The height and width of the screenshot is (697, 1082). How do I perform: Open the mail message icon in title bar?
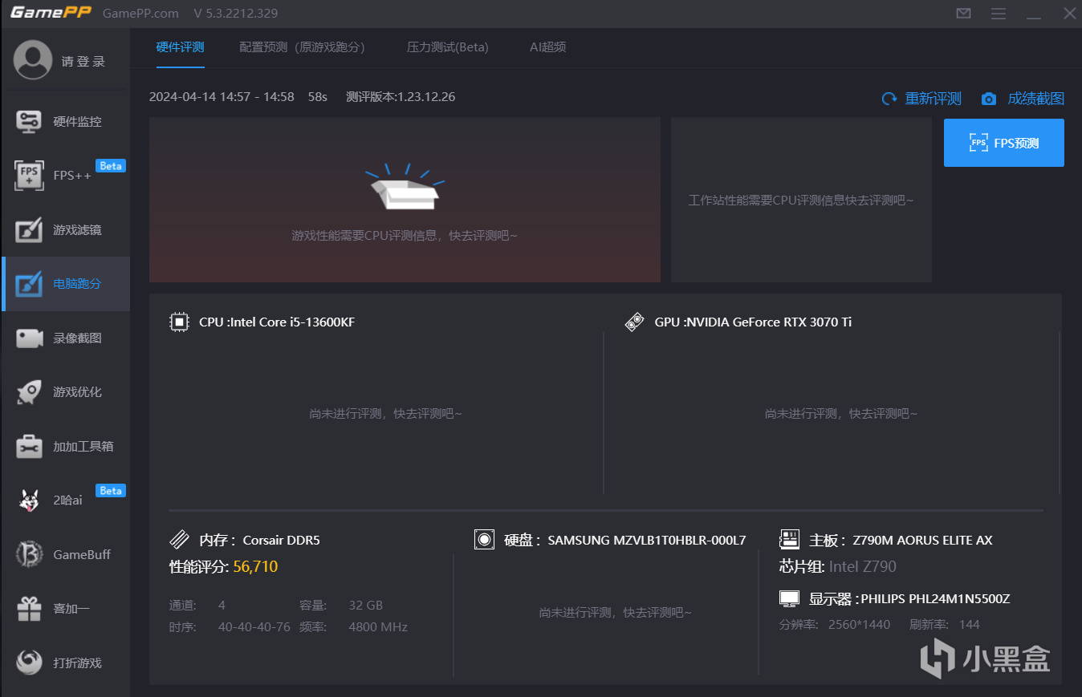pos(964,14)
